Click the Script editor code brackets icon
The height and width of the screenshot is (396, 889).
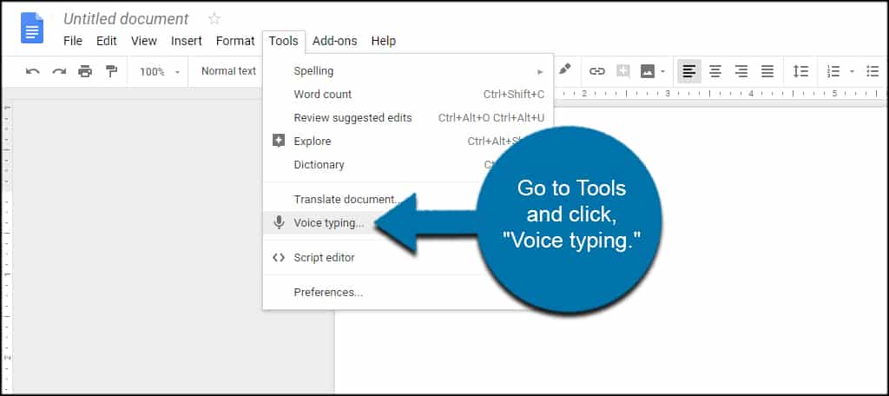pyautogui.click(x=279, y=258)
